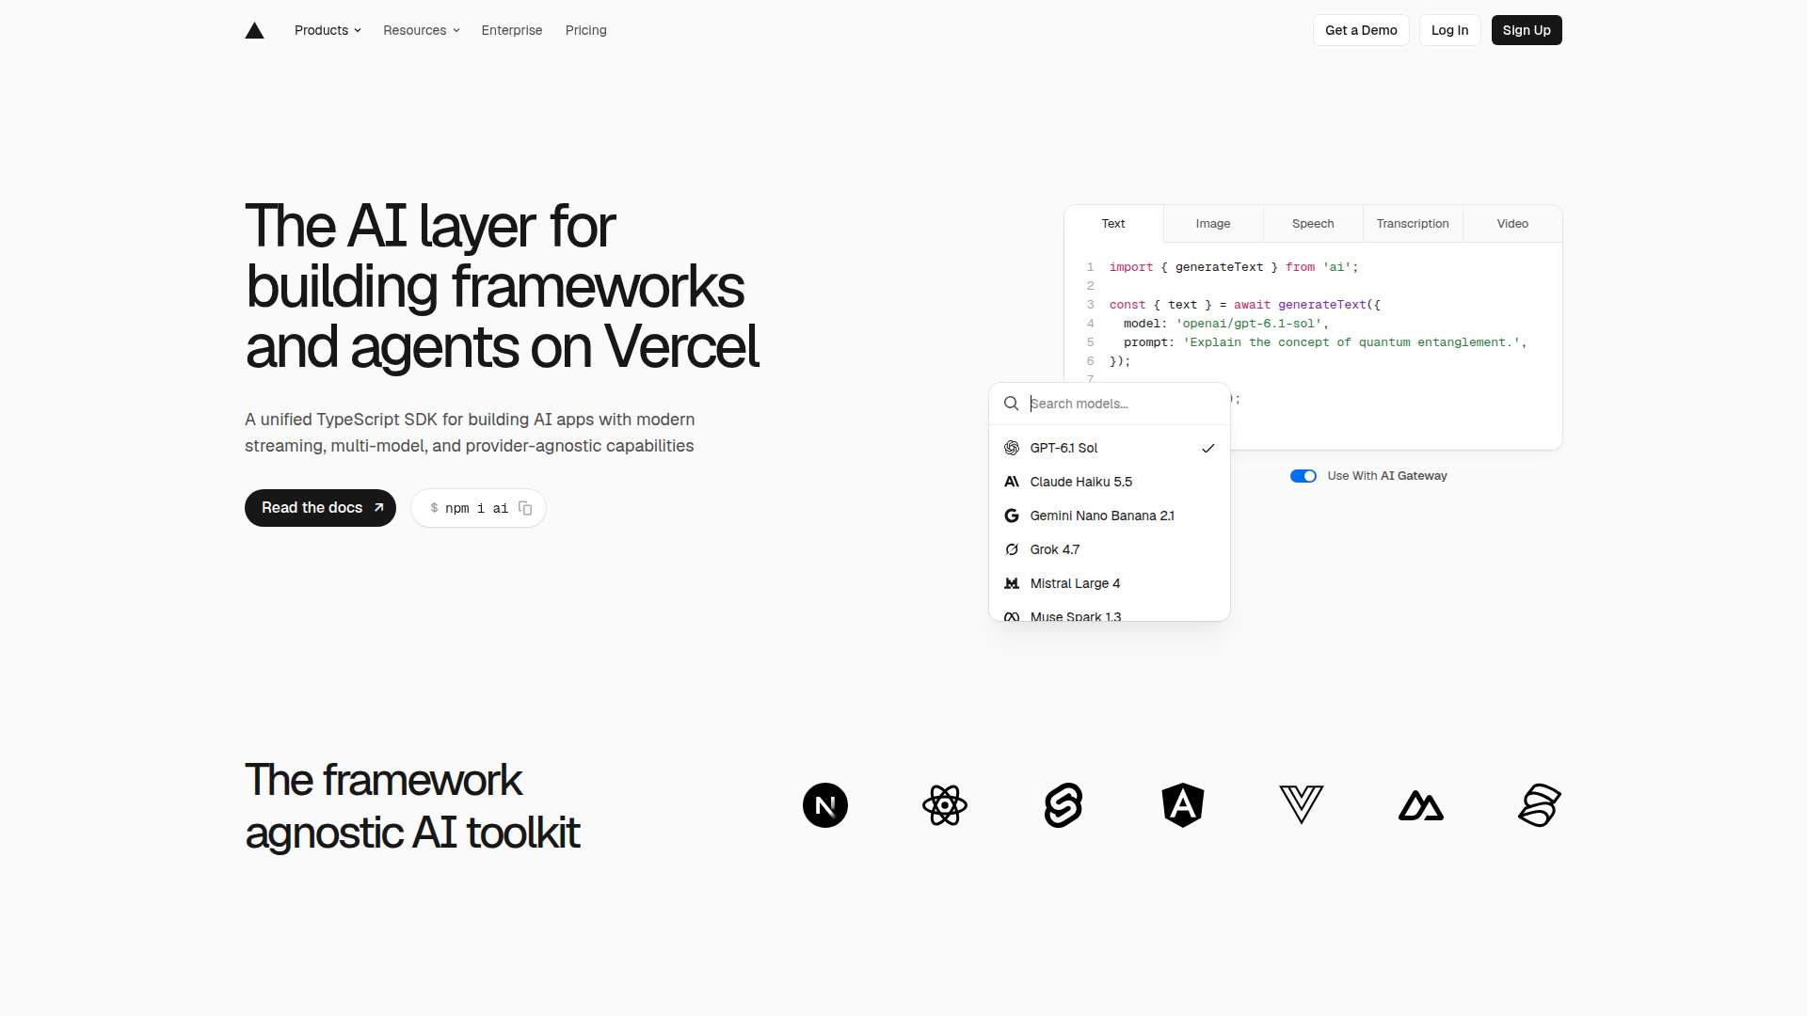Click the checkmark on GPT-6.1 Sol row

[1208, 448]
